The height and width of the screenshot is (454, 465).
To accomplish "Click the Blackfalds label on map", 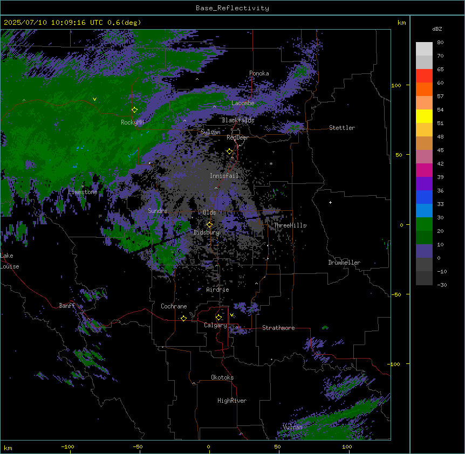I will tap(238, 120).
